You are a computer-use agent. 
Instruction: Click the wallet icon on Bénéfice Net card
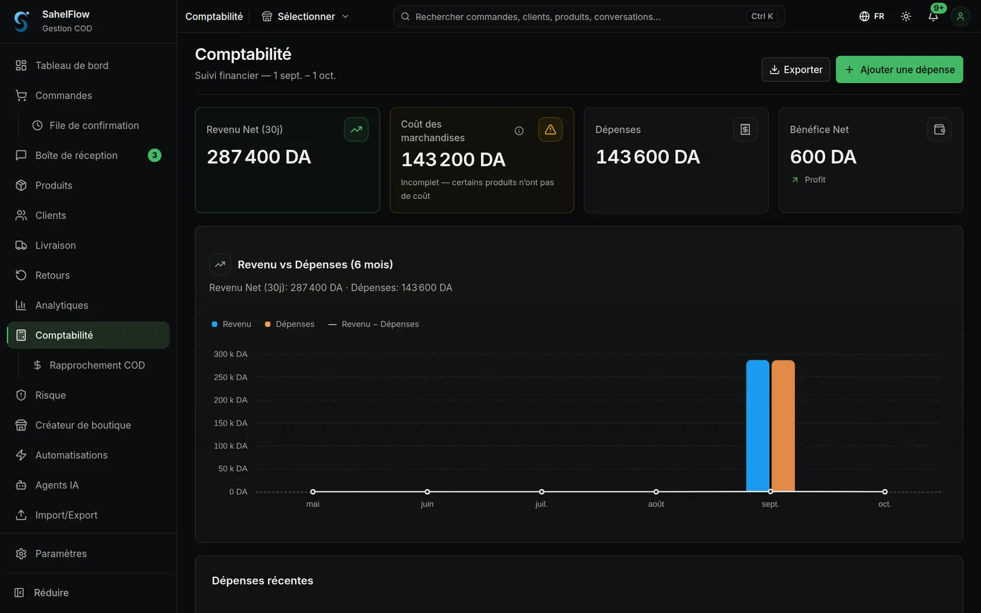(x=939, y=129)
